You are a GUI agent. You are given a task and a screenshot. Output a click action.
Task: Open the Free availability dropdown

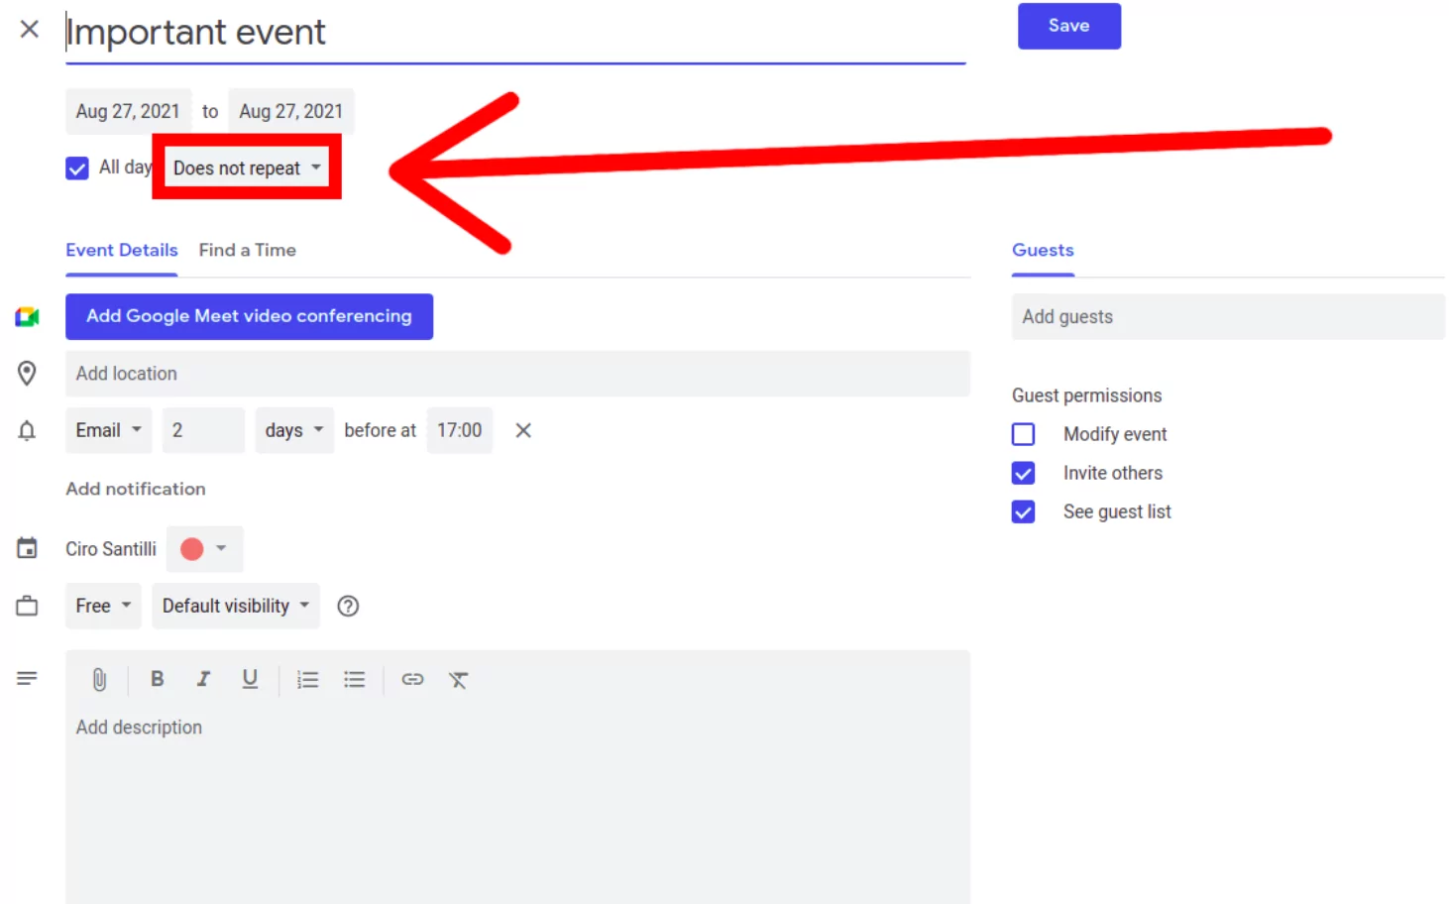[103, 606]
